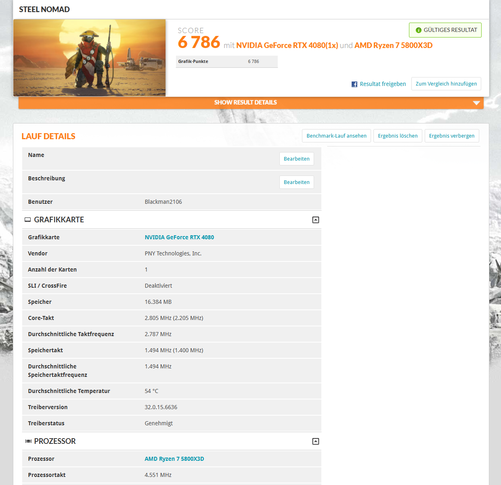Click the LAUF DETAILS heading
Viewport: 501px width, 485px height.
click(x=48, y=136)
